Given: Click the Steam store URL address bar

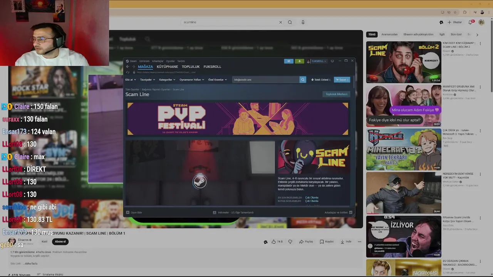Looking at the screenshot, I should coord(166,72).
